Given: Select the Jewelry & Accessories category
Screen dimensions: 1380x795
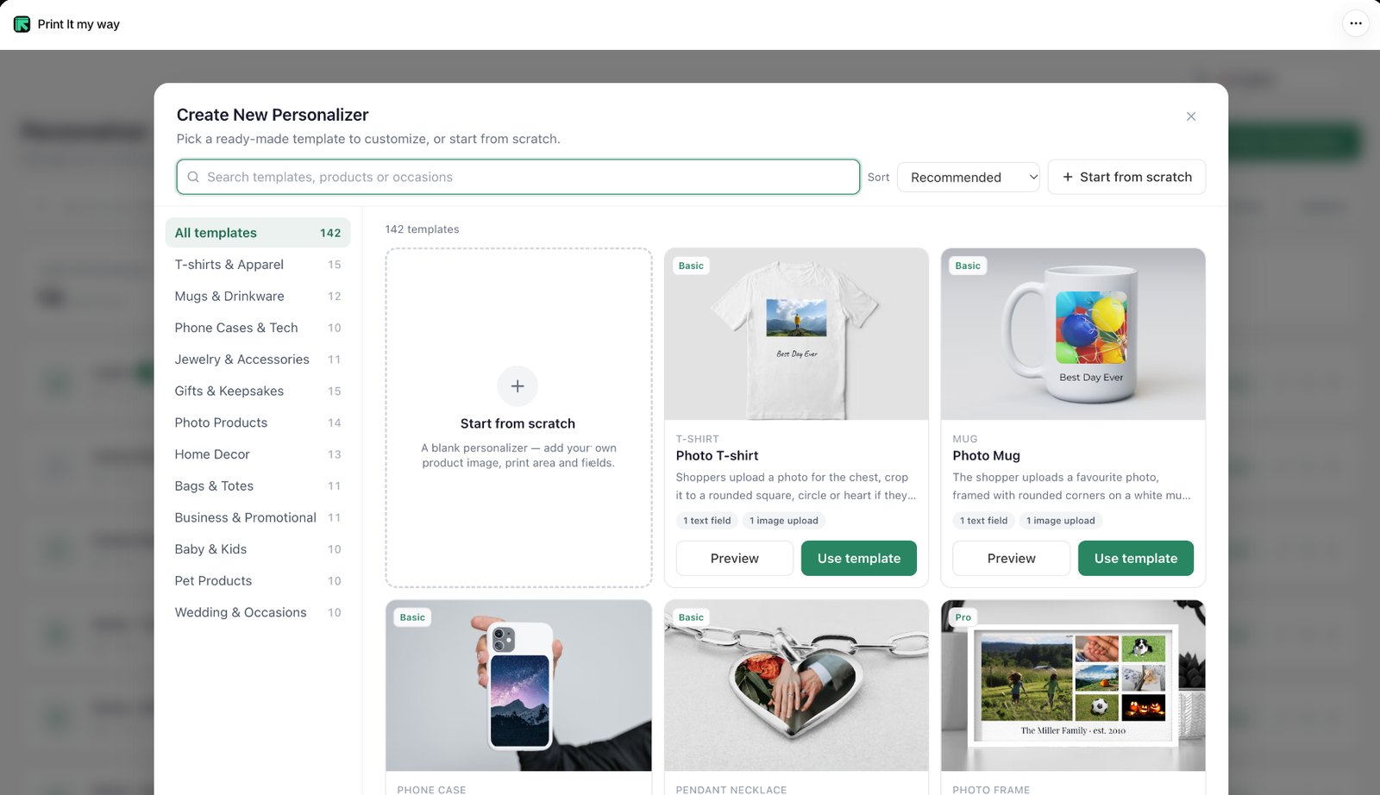Looking at the screenshot, I should 258,360.
